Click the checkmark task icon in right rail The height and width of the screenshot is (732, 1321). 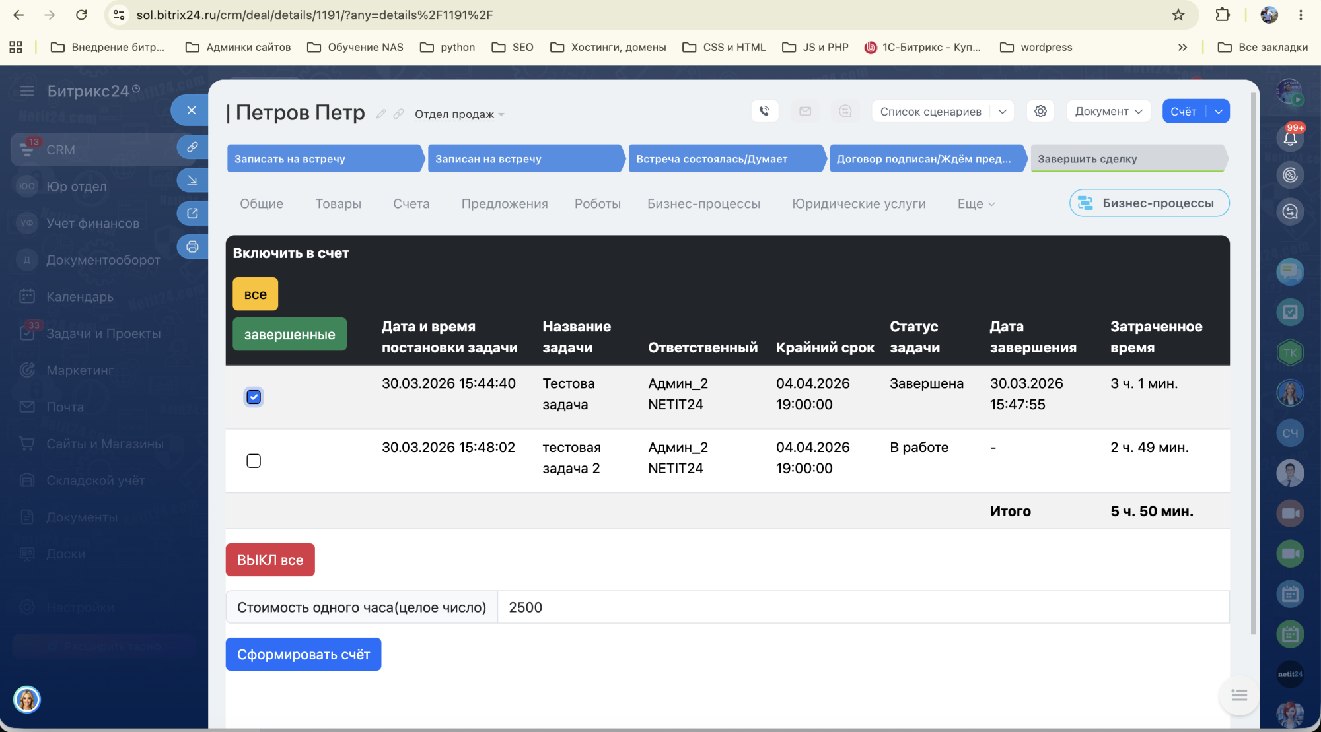point(1290,312)
